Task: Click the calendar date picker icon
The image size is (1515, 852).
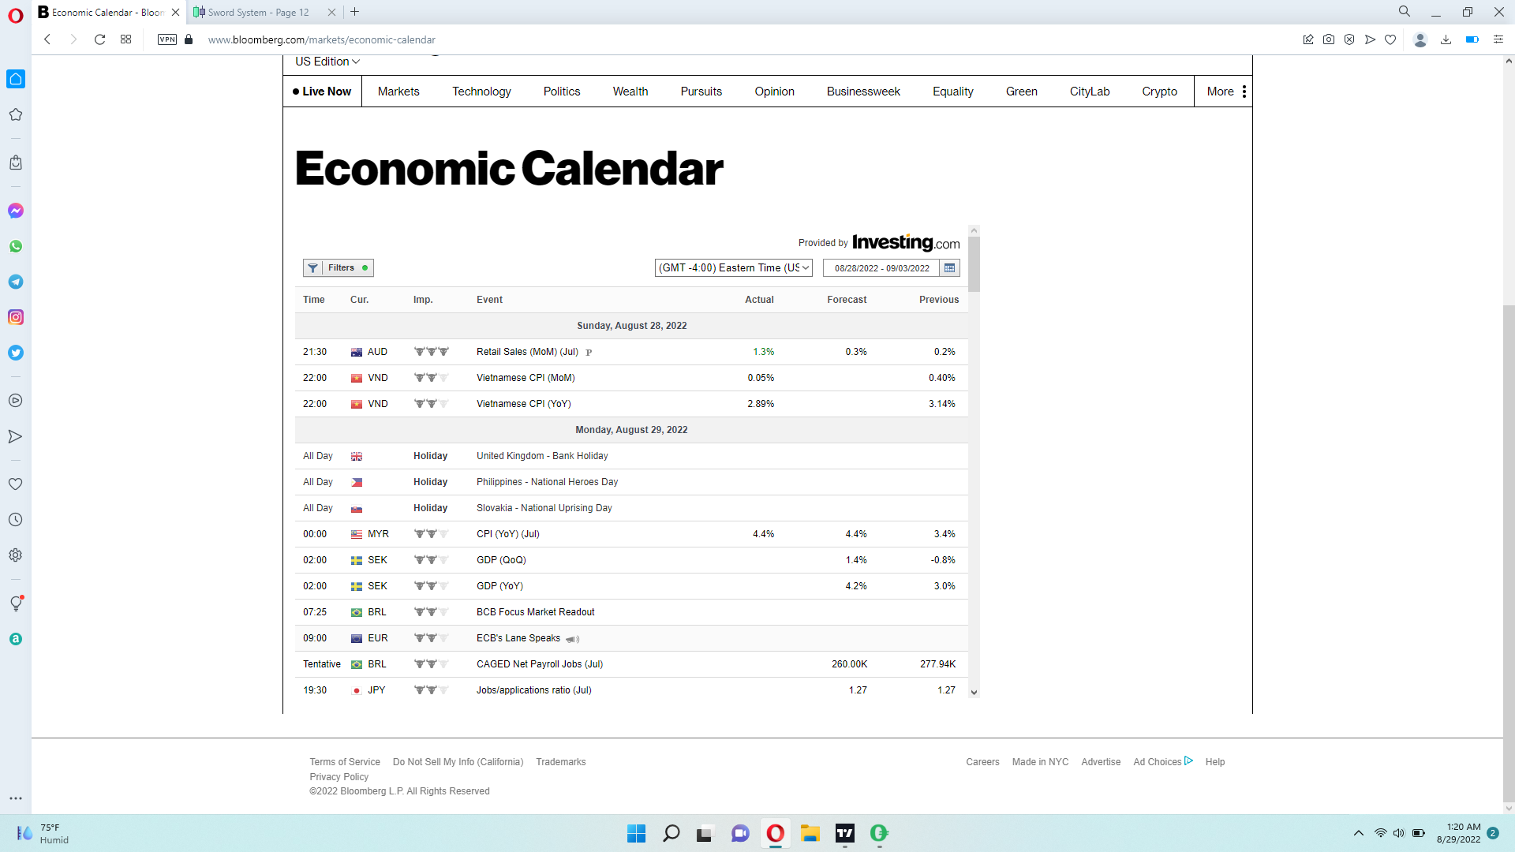Action: pyautogui.click(x=950, y=268)
